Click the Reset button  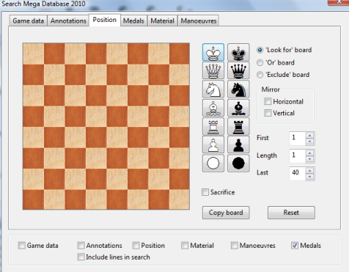(291, 213)
